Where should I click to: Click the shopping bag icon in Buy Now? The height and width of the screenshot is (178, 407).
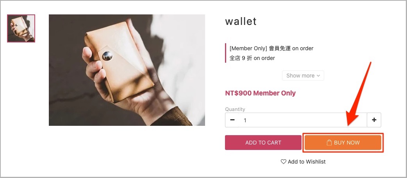pyautogui.click(x=329, y=143)
